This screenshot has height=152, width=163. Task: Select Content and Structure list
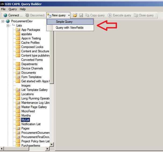(x=35, y=51)
